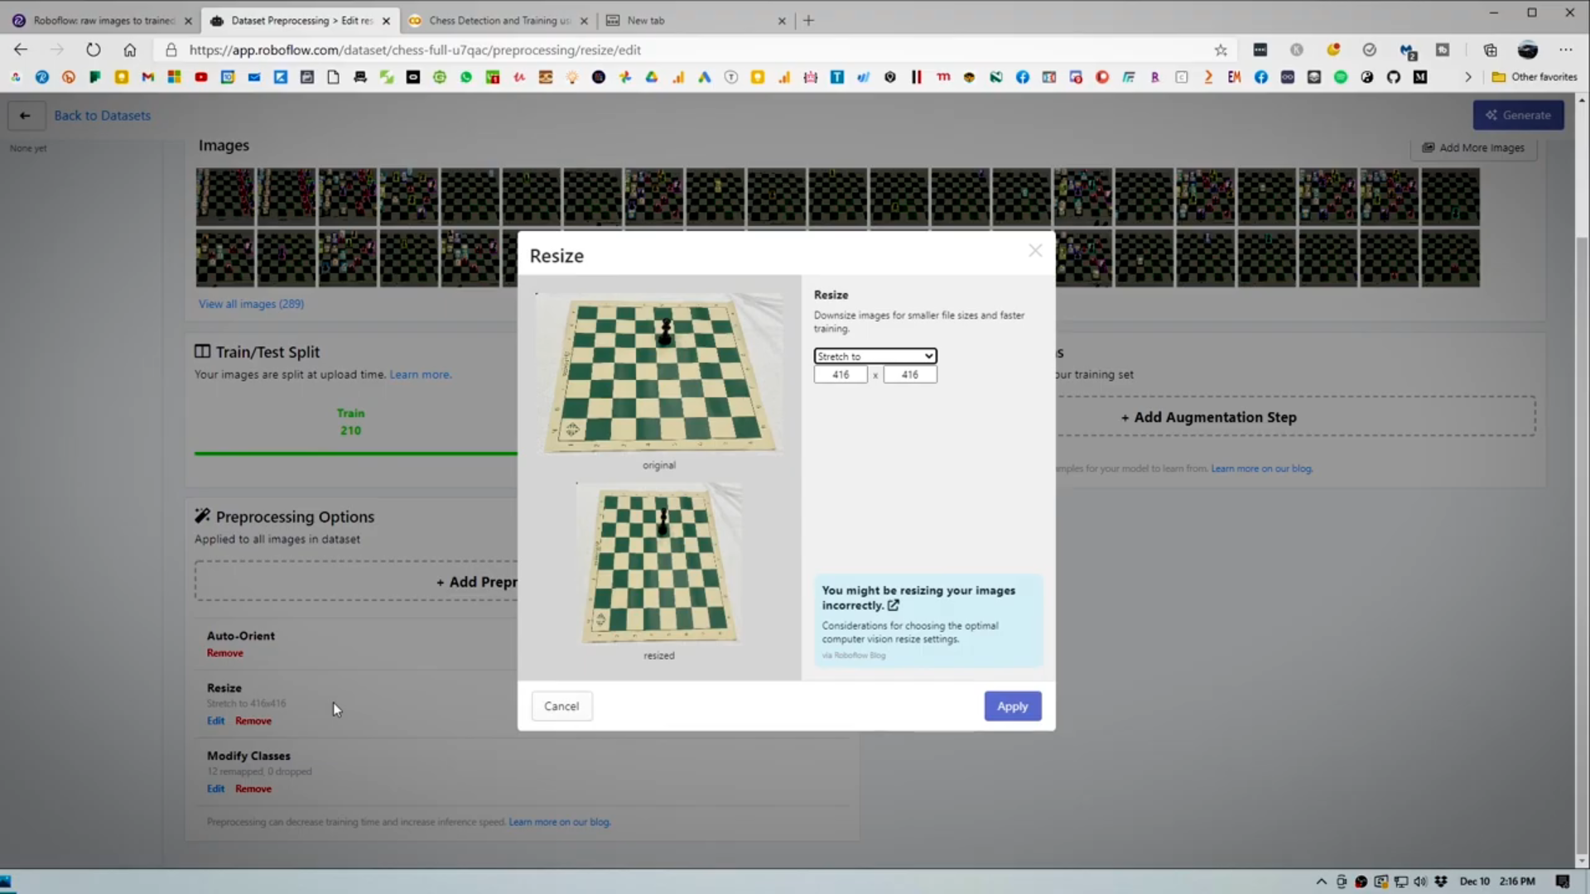Edit the Resize preprocessing step

(x=215, y=721)
